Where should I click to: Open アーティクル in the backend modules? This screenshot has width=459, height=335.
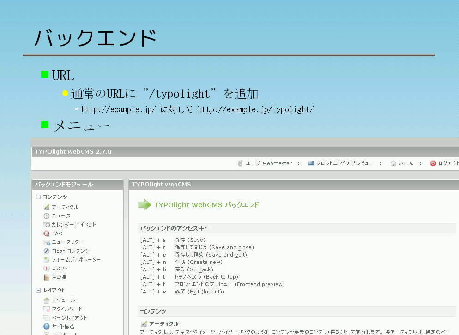coord(65,207)
